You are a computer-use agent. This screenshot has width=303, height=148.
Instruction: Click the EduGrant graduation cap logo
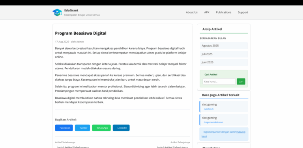(57, 12)
